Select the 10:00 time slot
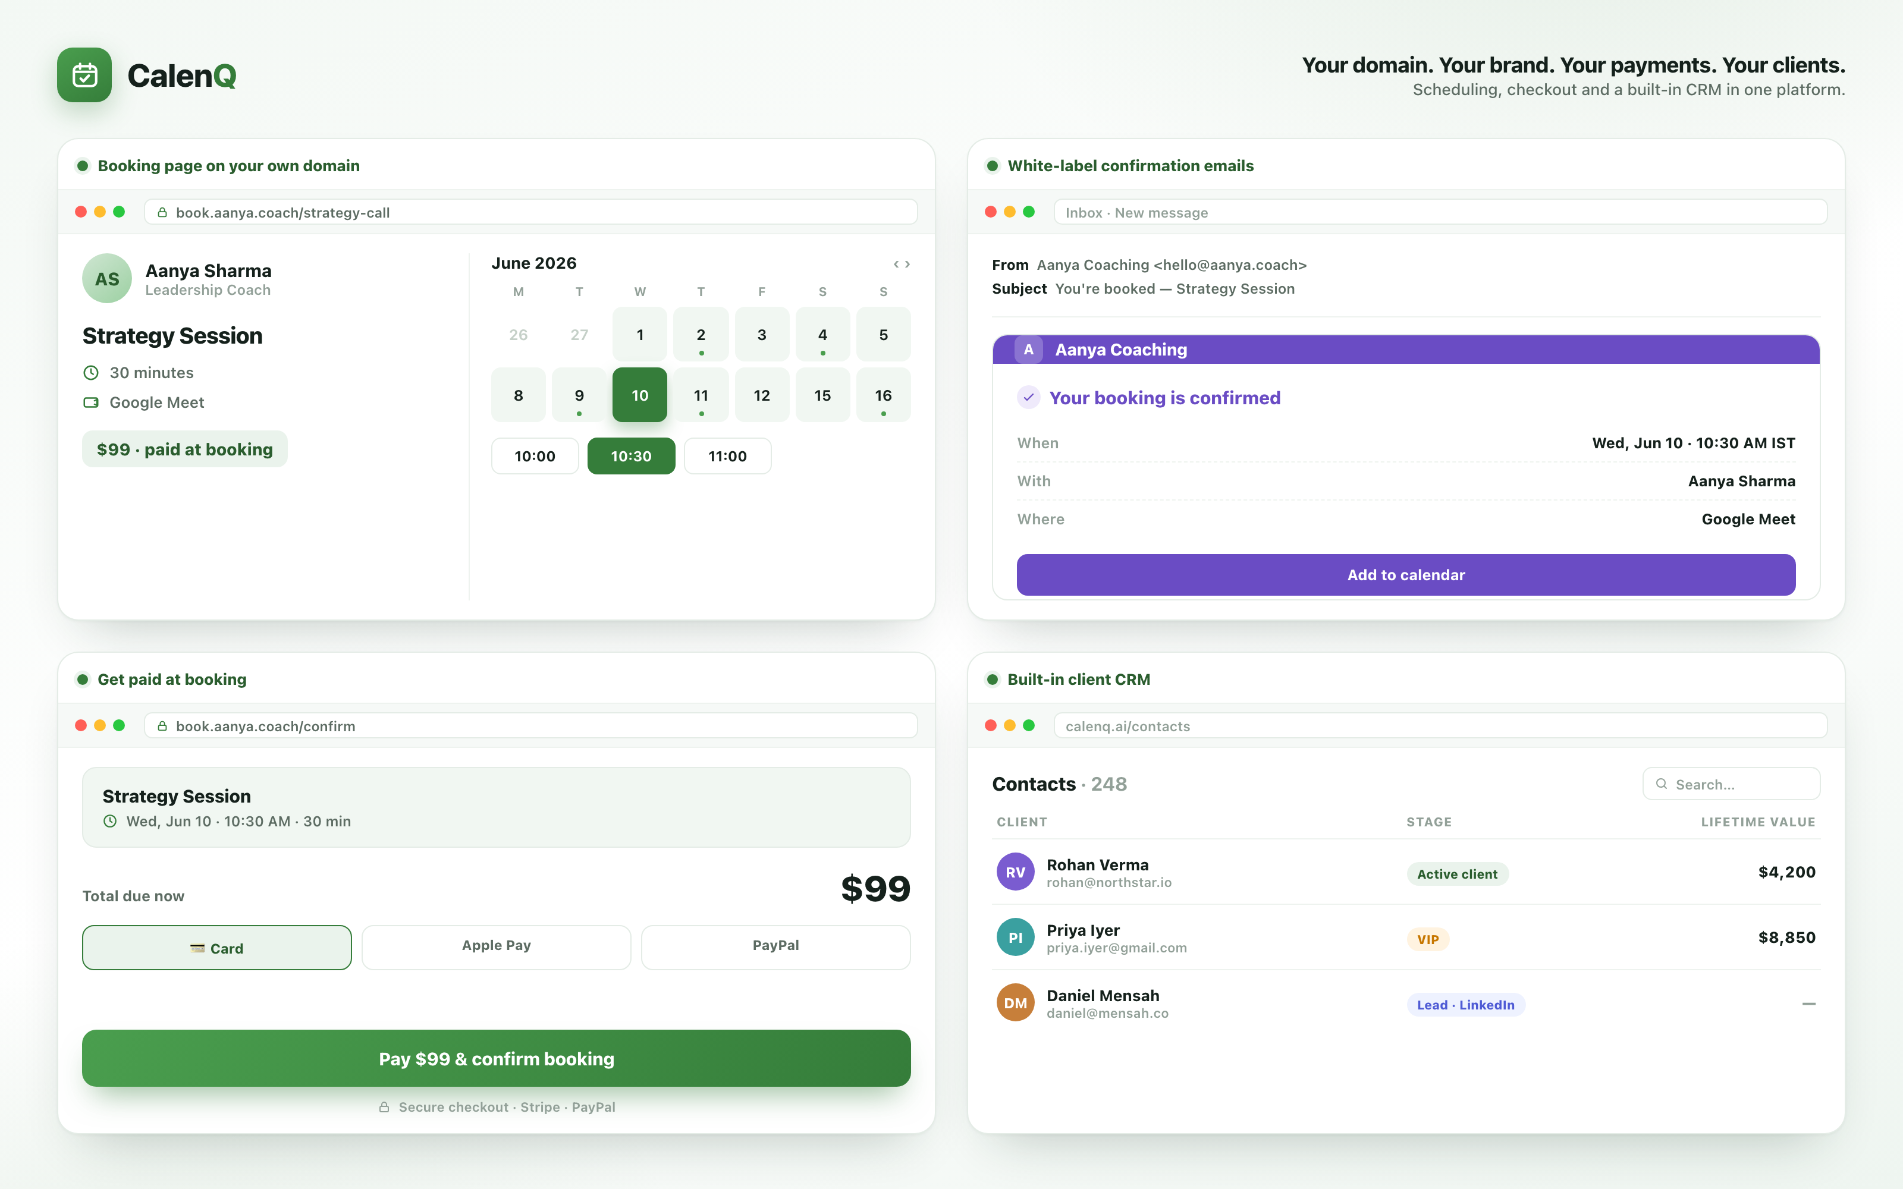1903x1189 pixels. point(535,456)
